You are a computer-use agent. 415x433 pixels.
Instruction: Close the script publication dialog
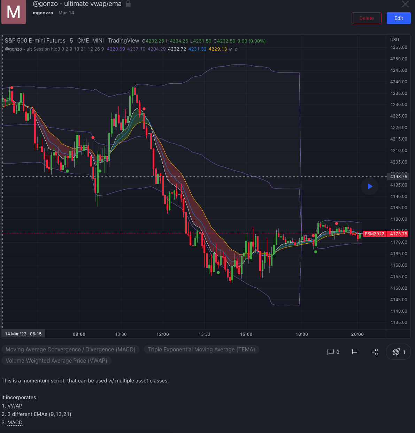point(405,4)
